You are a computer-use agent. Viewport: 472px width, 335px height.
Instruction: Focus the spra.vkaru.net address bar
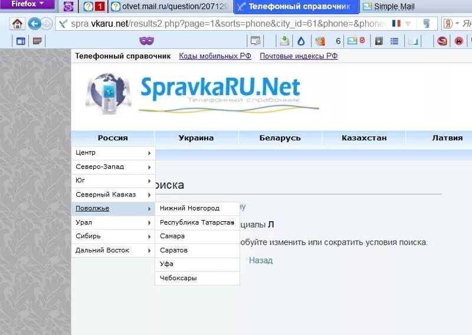[228, 24]
